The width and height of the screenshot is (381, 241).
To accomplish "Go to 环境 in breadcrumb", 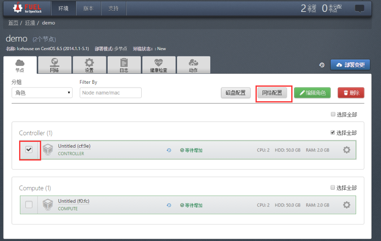I will (30, 23).
